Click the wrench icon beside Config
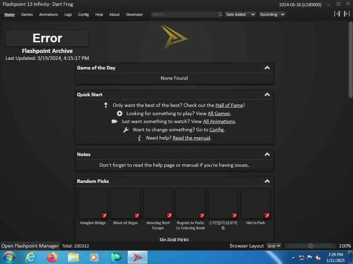The height and width of the screenshot is (264, 353). click(125, 130)
